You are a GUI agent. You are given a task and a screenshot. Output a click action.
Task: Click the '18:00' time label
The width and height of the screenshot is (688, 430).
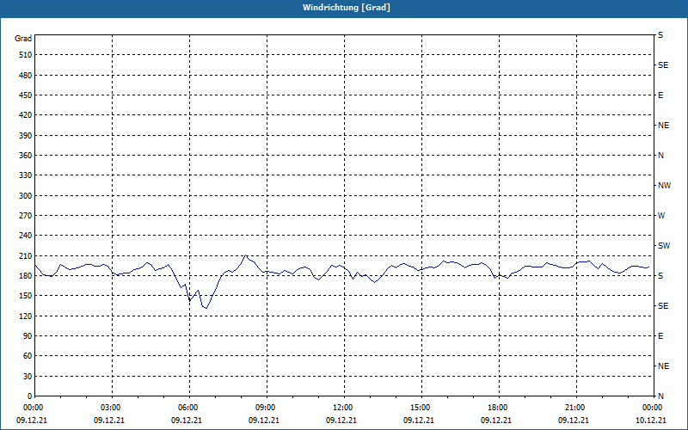499,408
